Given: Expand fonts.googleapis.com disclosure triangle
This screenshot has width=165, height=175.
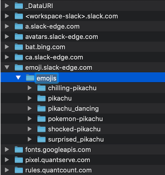Looking at the screenshot, I should pos(7,149).
